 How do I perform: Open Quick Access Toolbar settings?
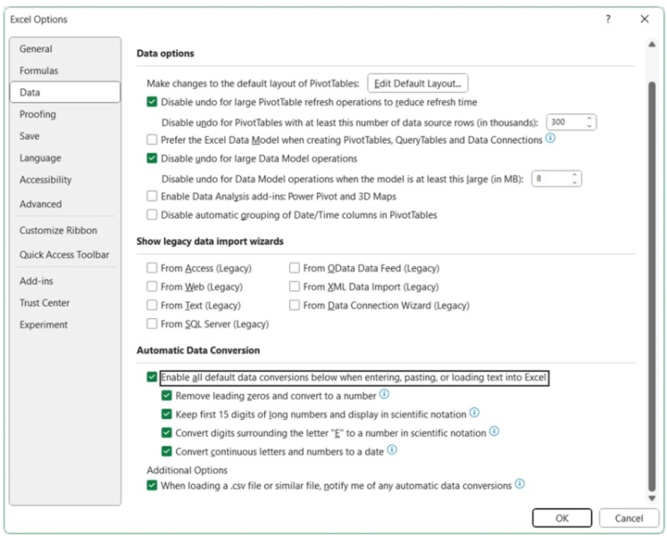point(64,255)
